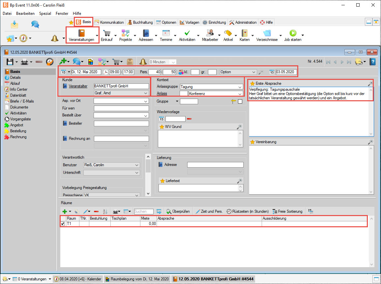Click red minus in Räume toolbar
The height and width of the screenshot is (284, 381).
96,211
